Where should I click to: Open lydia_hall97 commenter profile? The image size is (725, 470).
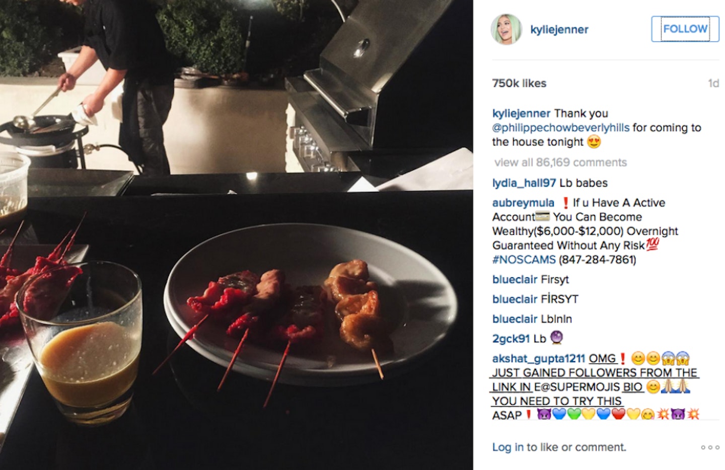pyautogui.click(x=524, y=183)
